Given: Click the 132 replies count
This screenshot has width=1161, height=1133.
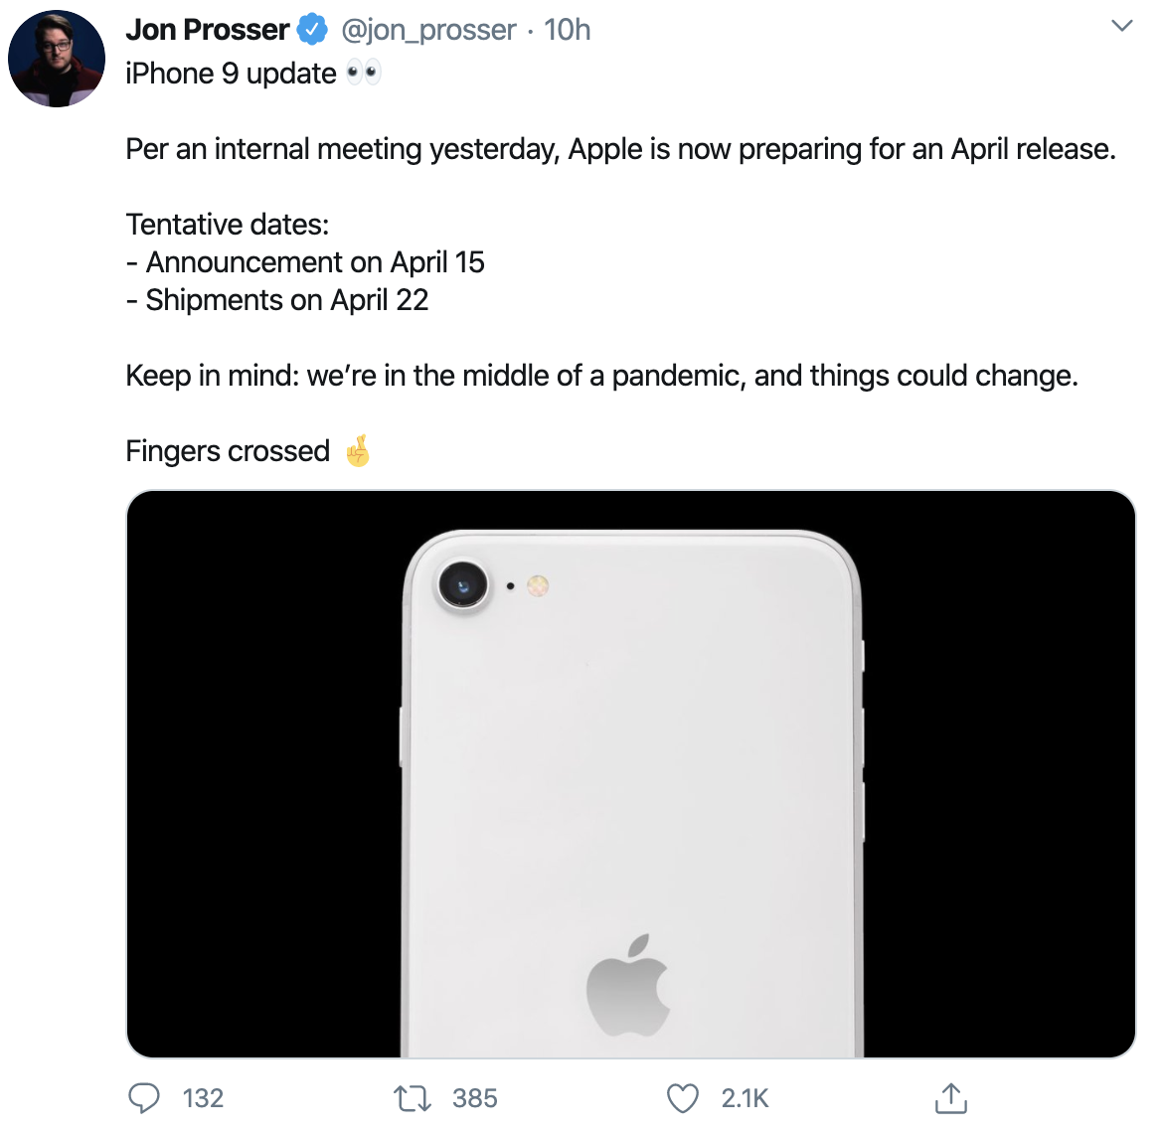Looking at the screenshot, I should point(203,1098).
